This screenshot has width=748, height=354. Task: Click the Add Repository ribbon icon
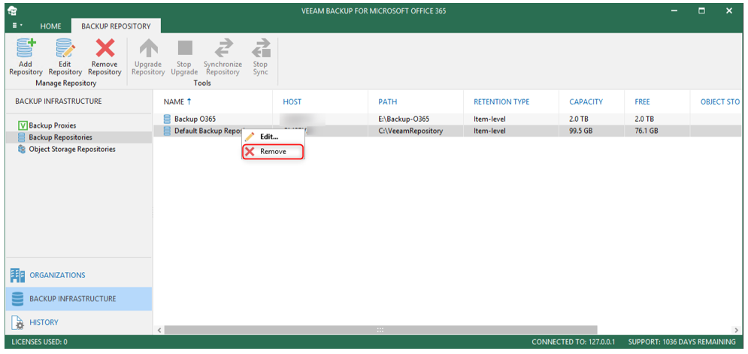pos(26,50)
